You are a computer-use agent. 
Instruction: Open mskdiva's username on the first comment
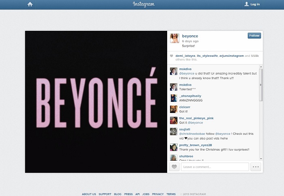tap(185, 69)
